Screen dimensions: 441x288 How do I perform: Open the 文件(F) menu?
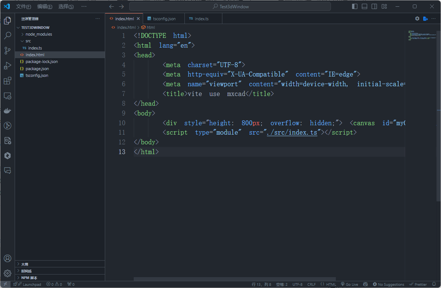click(x=23, y=6)
